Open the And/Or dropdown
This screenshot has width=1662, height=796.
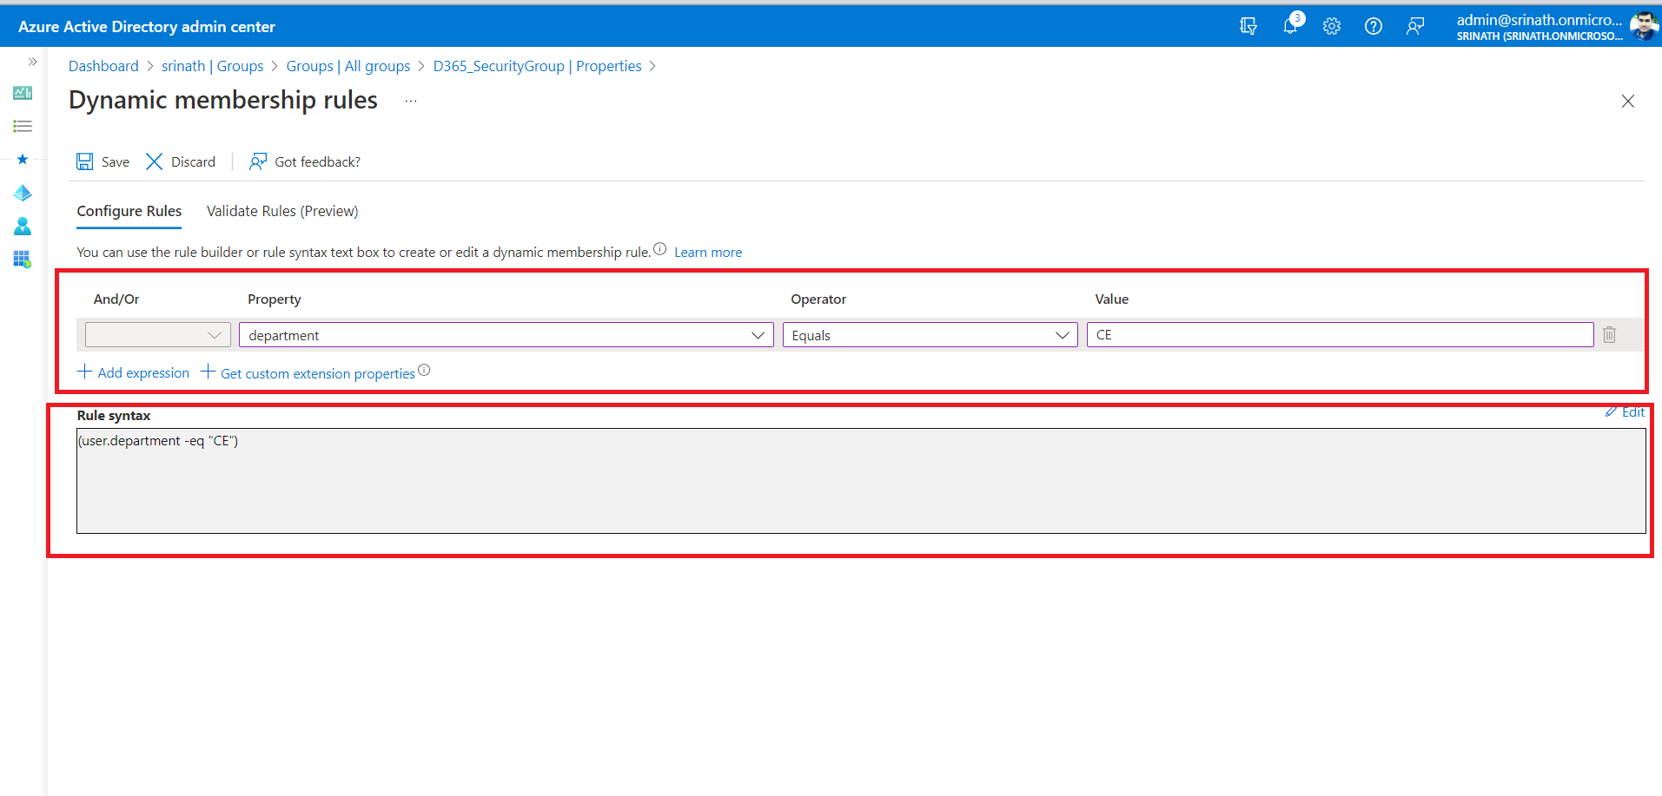[x=157, y=335]
